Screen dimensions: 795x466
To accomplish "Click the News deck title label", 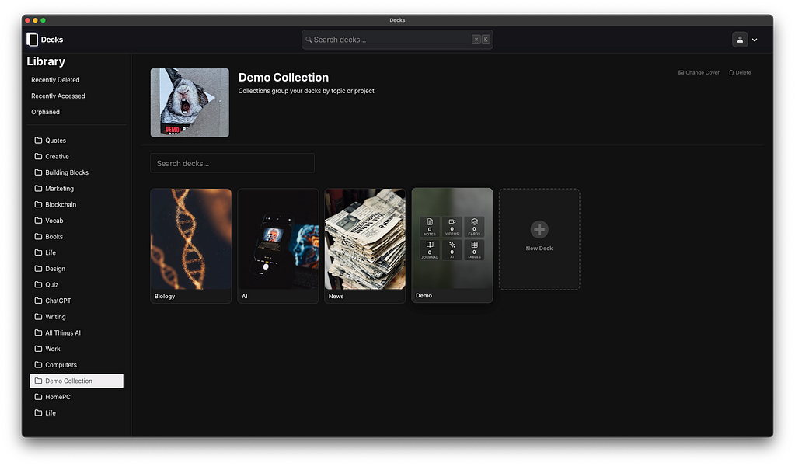I will (336, 297).
